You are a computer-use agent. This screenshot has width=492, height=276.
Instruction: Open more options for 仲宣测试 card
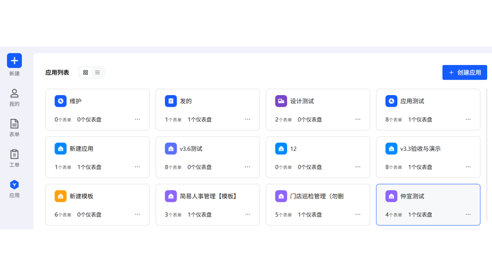click(468, 214)
